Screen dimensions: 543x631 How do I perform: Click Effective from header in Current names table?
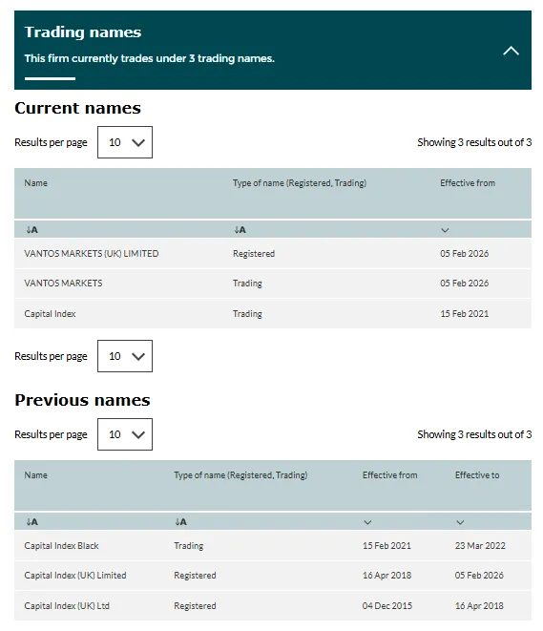point(468,183)
